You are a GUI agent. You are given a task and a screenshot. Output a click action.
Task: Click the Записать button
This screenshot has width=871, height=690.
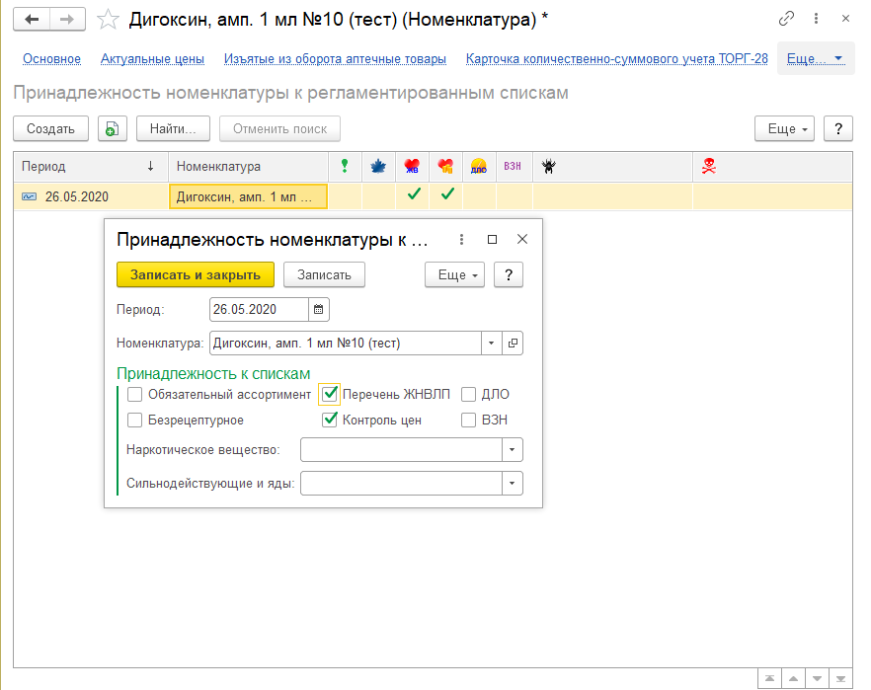(324, 274)
